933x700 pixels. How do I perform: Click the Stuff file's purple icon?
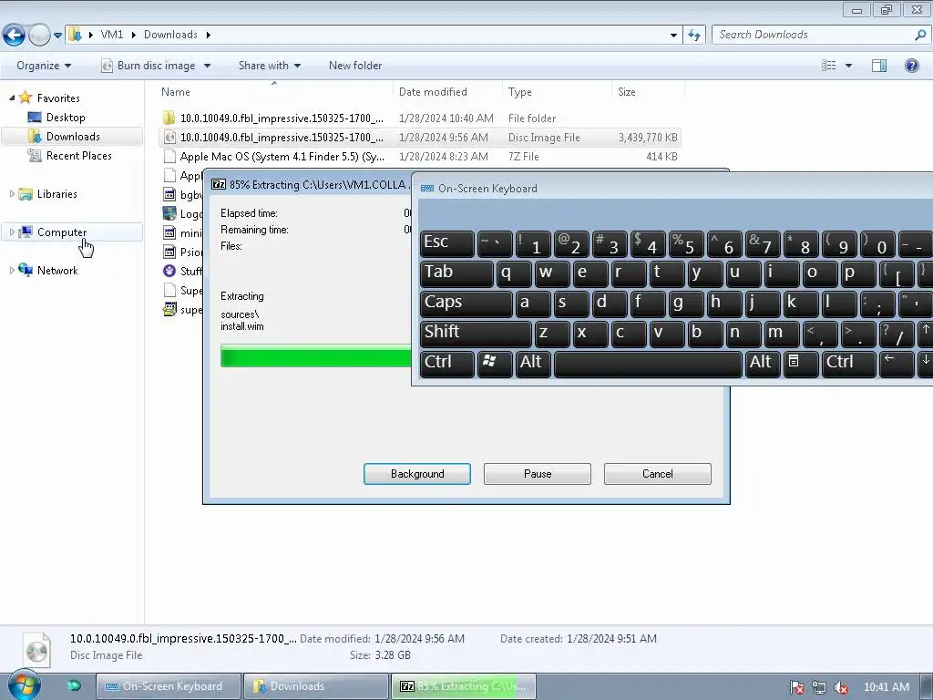point(169,271)
